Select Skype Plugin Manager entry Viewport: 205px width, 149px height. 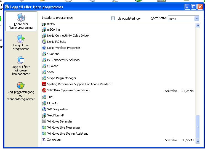118,78
